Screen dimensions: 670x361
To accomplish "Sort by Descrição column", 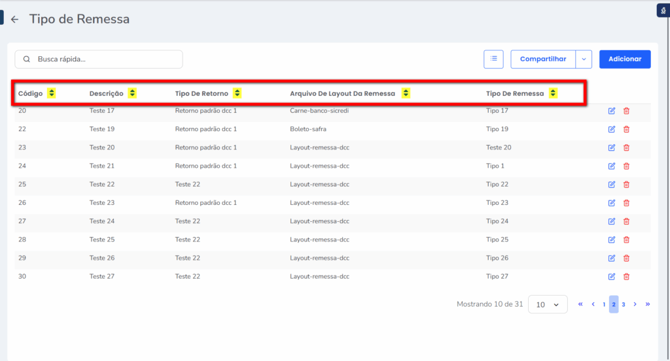I will point(132,93).
